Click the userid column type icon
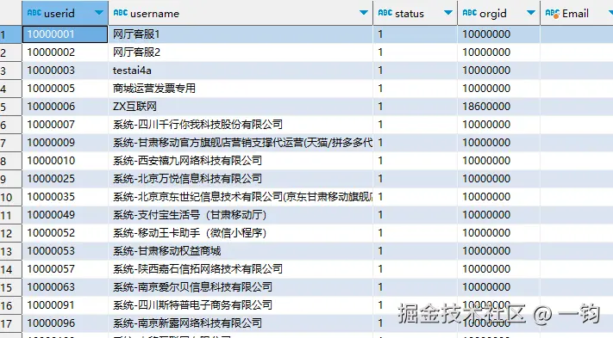613x338 pixels. click(x=34, y=13)
